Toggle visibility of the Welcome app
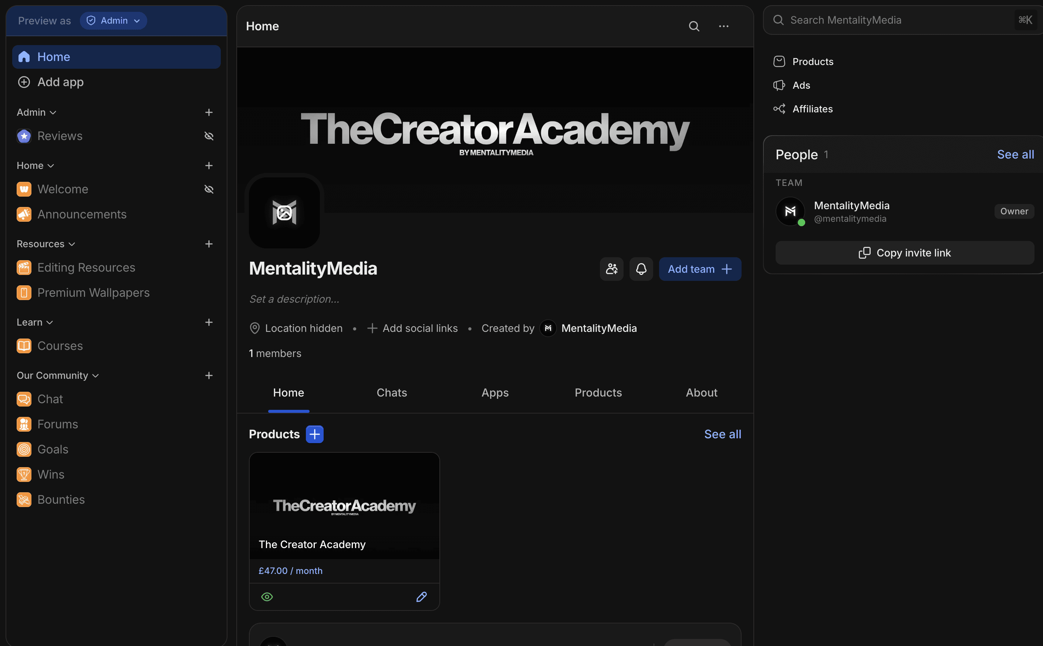This screenshot has height=646, width=1043. 209,189
